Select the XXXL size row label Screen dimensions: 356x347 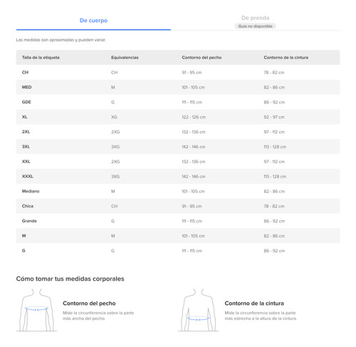(28, 176)
